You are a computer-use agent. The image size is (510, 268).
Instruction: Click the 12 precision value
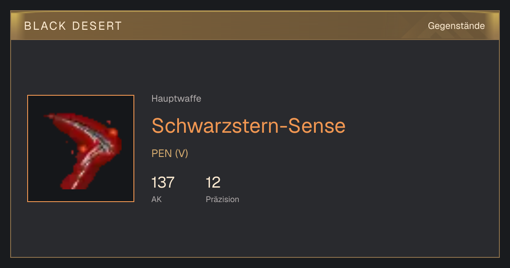point(213,182)
